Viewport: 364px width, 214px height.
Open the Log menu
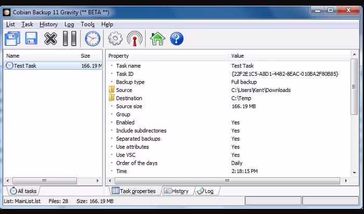69,24
